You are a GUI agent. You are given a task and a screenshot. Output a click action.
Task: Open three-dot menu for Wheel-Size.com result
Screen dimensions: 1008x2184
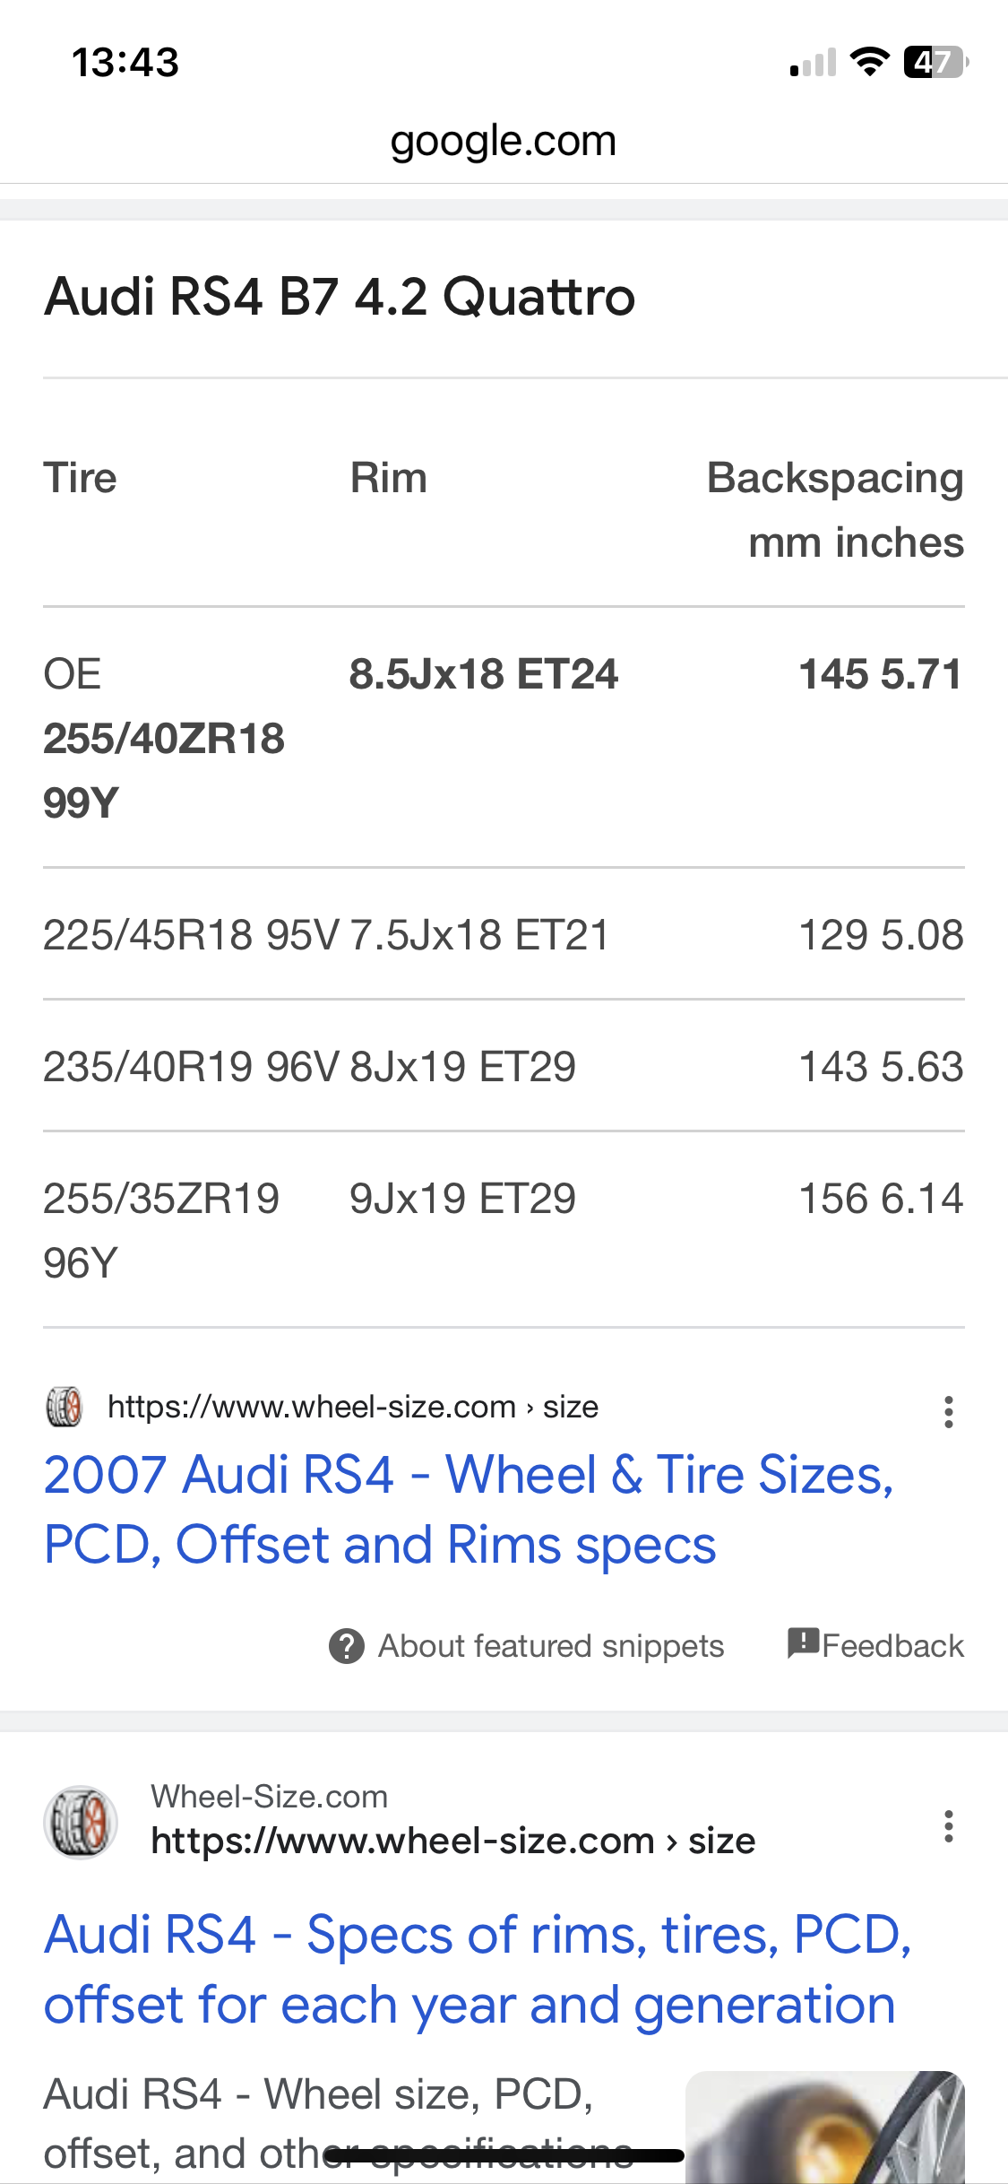948,1826
